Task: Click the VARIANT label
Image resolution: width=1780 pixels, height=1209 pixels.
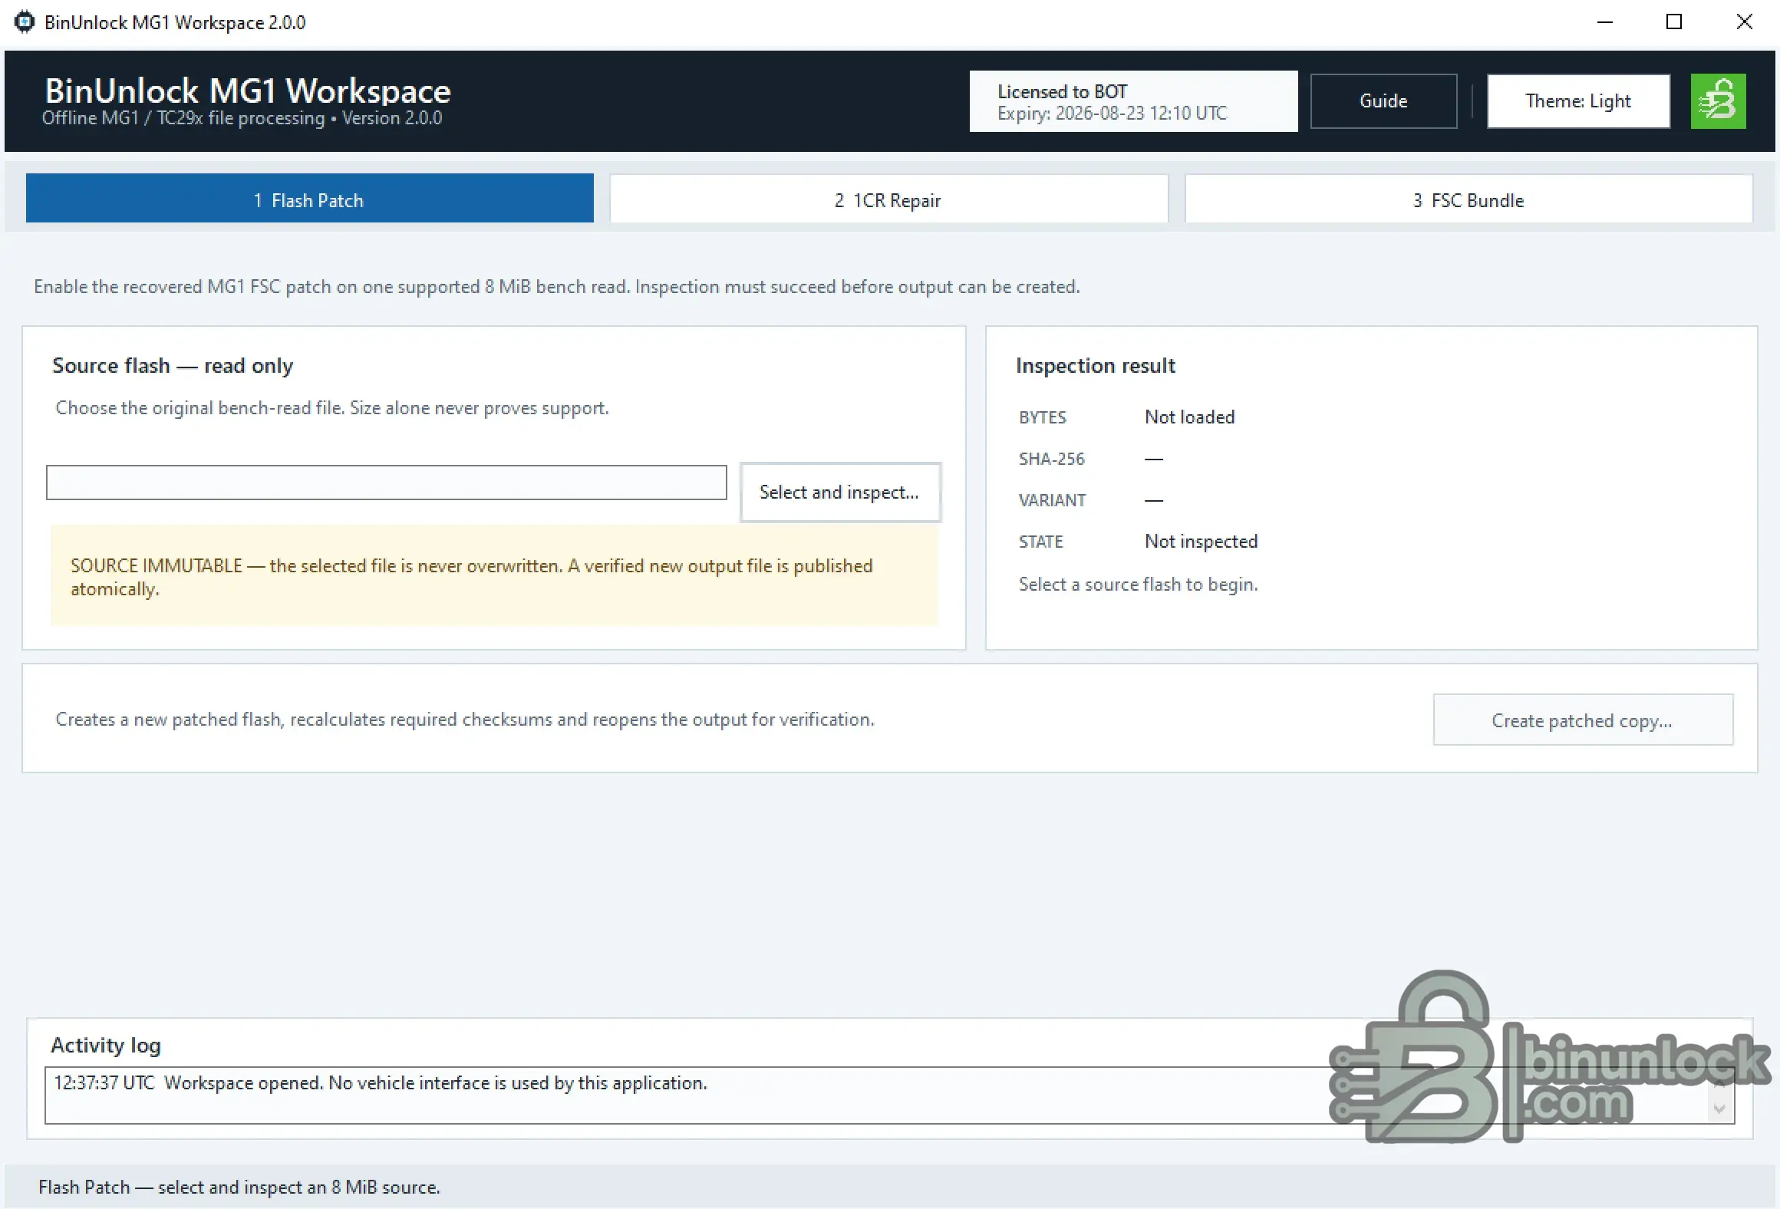Action: (1053, 500)
